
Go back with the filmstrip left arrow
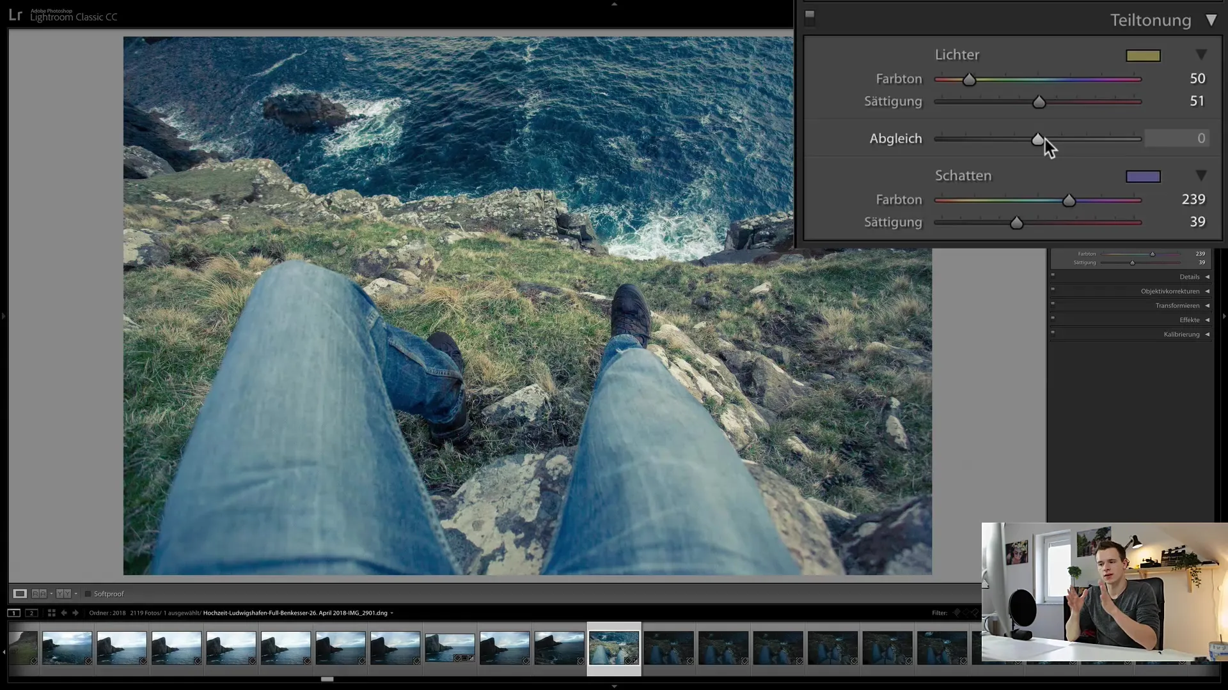tap(64, 613)
